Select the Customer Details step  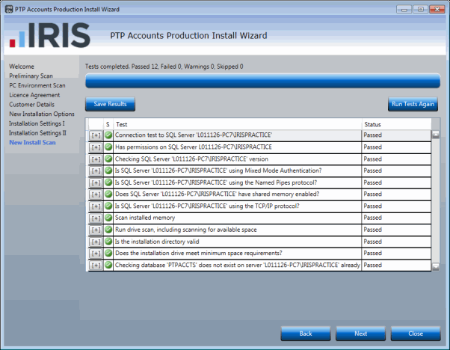(31, 105)
